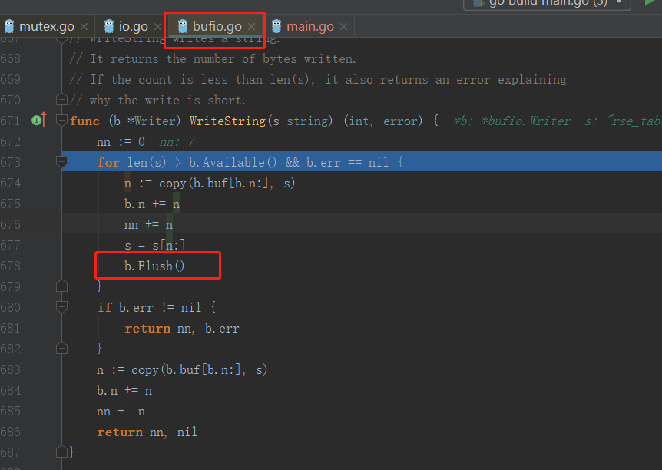The width and height of the screenshot is (662, 470).
Task: Switch to the mutex.go tab
Action: (x=46, y=26)
